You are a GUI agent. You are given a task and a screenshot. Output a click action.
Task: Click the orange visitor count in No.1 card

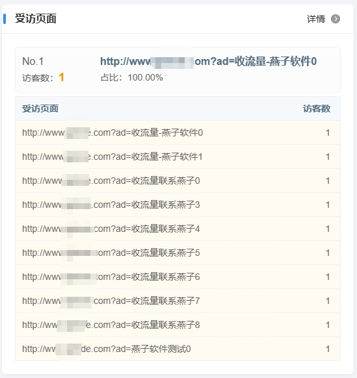tap(62, 77)
